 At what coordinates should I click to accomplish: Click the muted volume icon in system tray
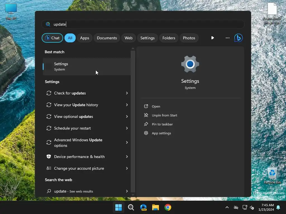click(x=252, y=207)
